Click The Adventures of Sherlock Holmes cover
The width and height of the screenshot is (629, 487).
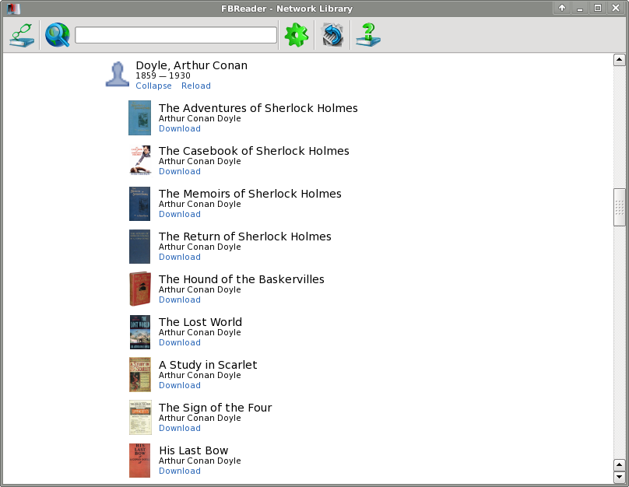(x=139, y=117)
